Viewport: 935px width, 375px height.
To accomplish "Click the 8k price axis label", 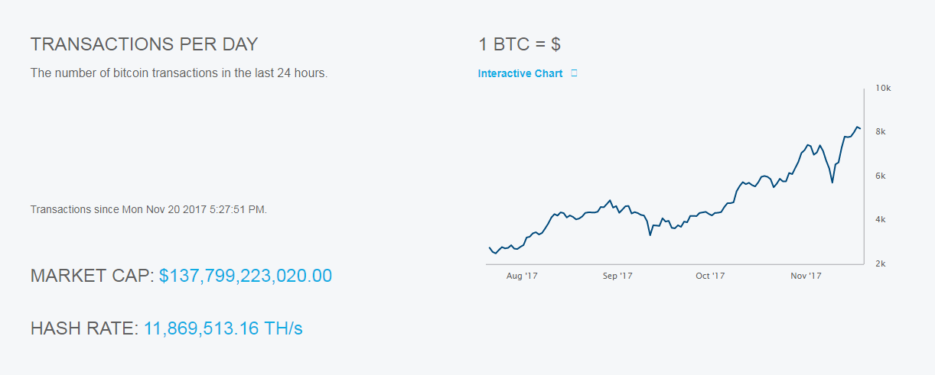I will coord(881,131).
